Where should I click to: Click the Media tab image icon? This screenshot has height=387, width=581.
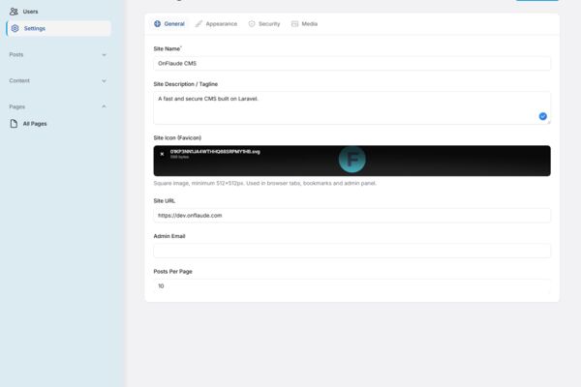pyautogui.click(x=294, y=23)
